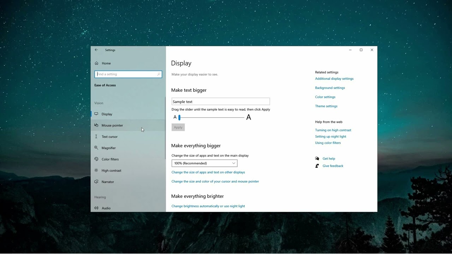Open Background settings link

click(x=330, y=88)
